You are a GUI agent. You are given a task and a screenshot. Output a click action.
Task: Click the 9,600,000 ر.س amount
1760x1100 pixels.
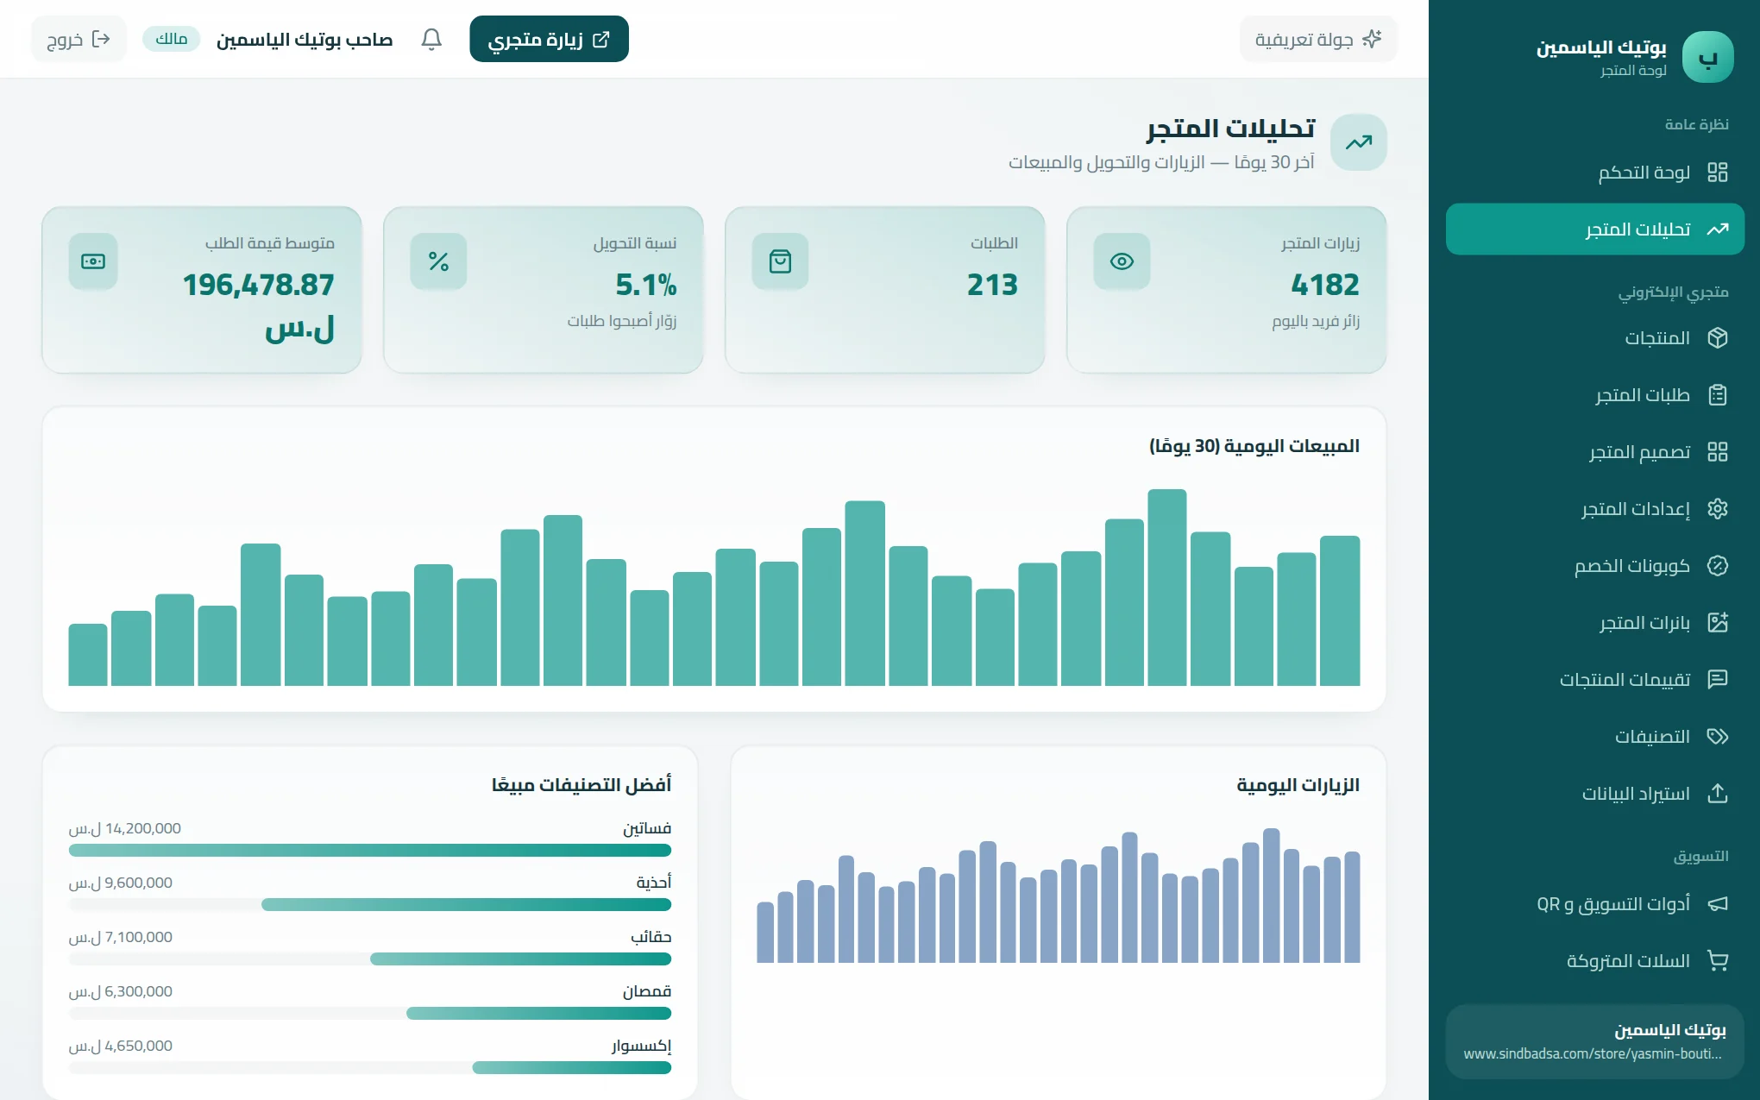coord(121,883)
